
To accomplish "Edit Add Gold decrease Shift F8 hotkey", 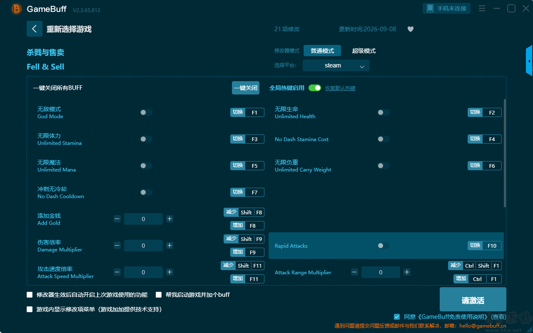I will tap(244, 212).
